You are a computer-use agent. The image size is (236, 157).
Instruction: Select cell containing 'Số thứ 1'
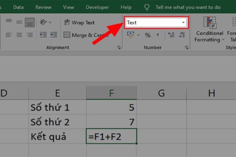(58, 107)
